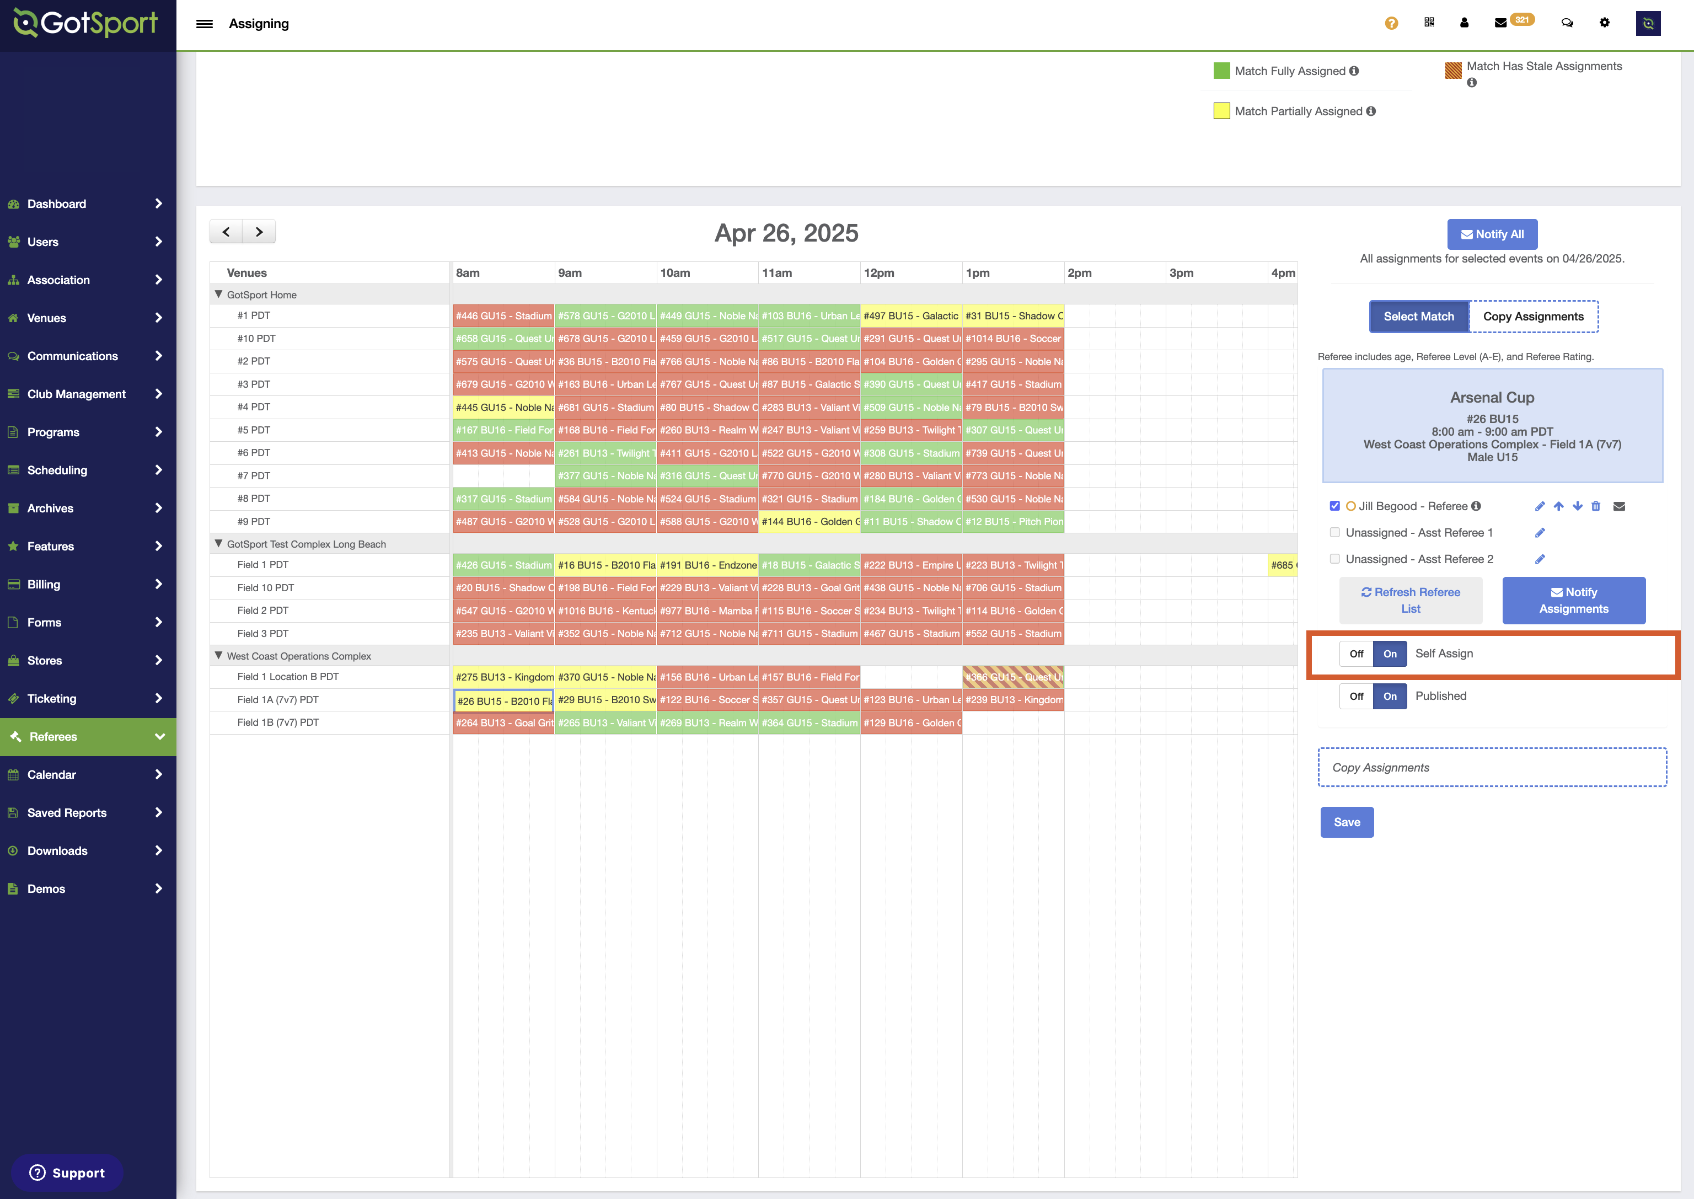Open the user profile icon

tap(1465, 22)
